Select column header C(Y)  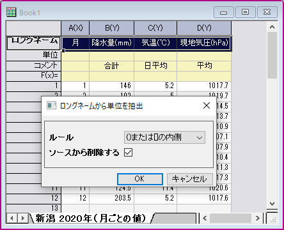155,28
